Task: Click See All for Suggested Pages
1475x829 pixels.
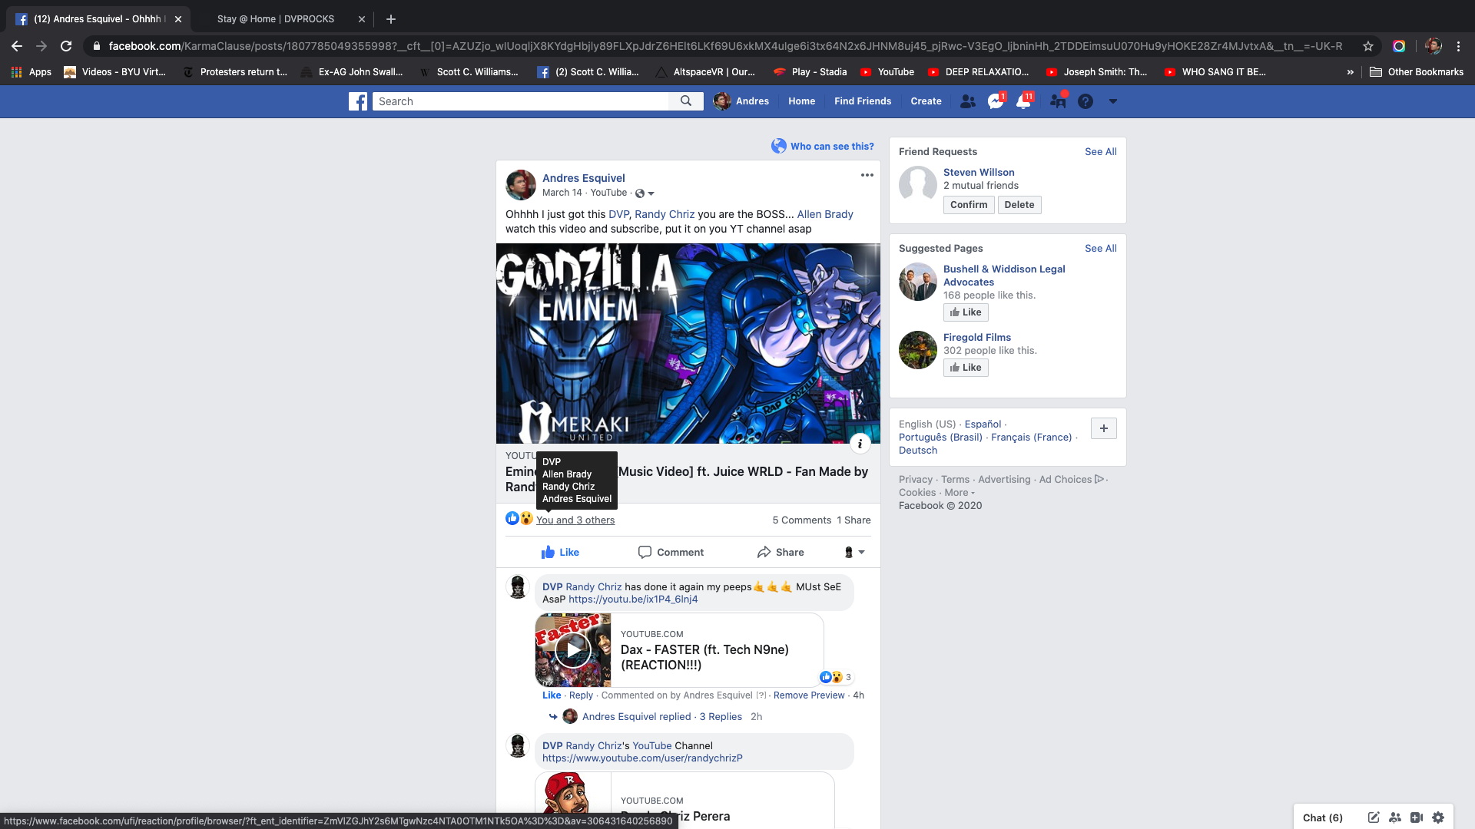Action: pos(1101,249)
